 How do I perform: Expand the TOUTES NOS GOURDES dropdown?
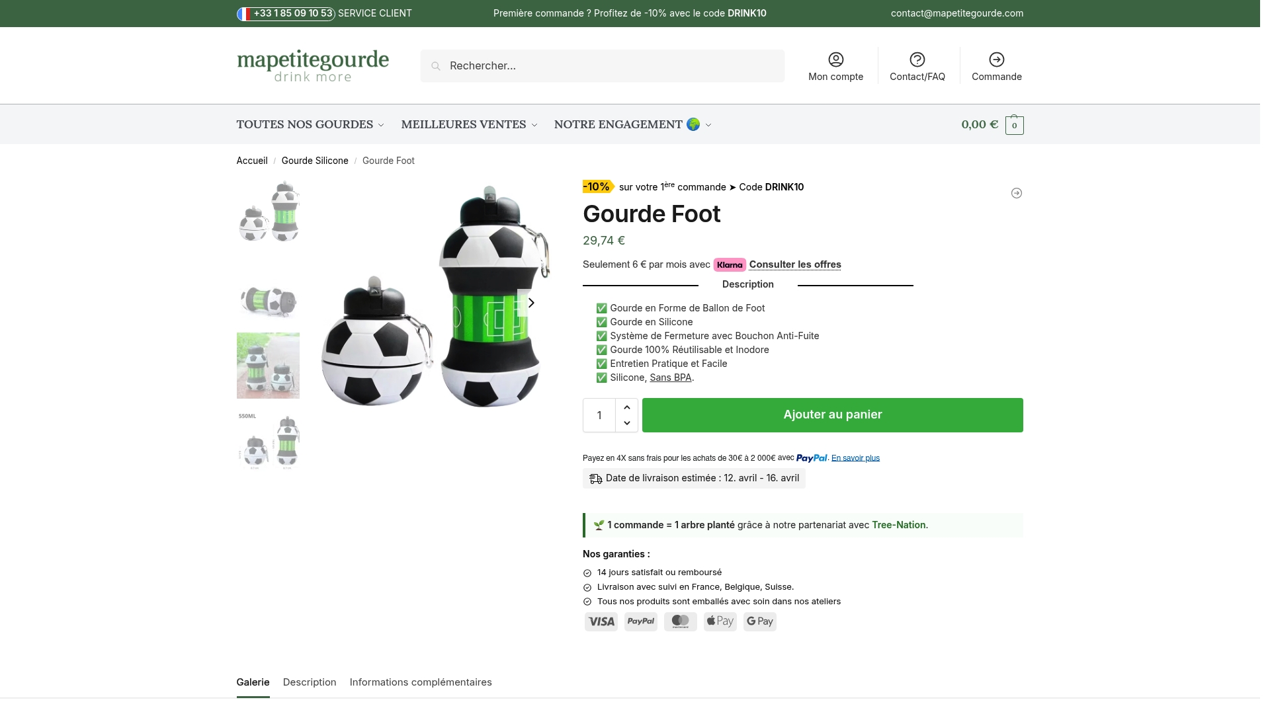[x=309, y=124]
